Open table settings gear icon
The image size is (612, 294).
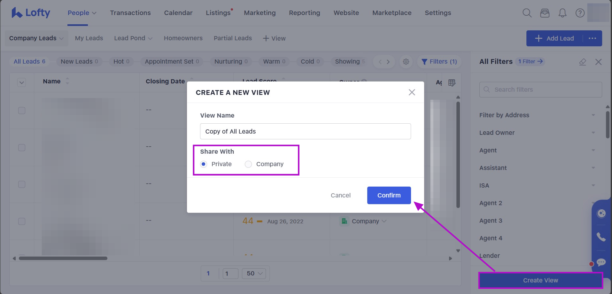(x=406, y=62)
